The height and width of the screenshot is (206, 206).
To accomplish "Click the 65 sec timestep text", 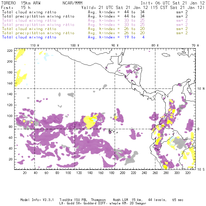I will coord(178,200).
